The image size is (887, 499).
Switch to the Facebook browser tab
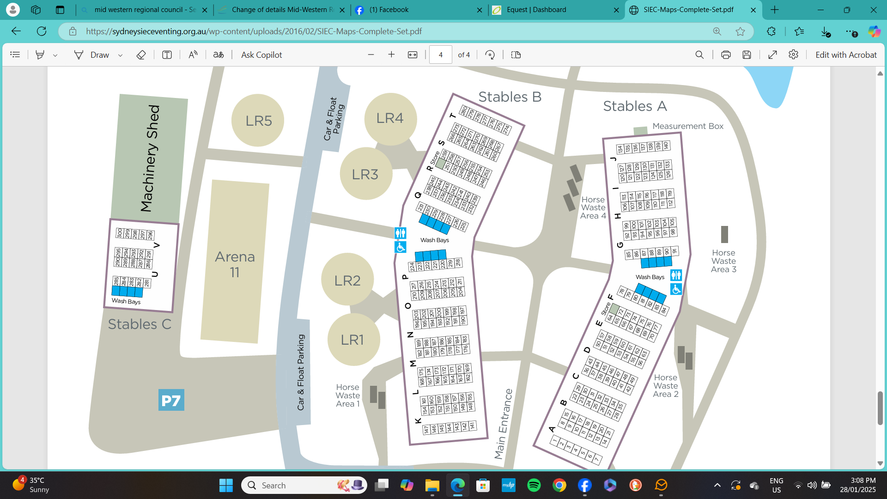(389, 10)
